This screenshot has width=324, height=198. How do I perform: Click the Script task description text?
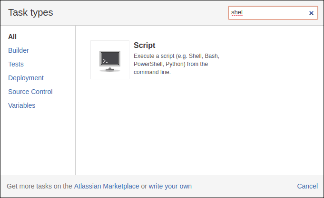(176, 64)
